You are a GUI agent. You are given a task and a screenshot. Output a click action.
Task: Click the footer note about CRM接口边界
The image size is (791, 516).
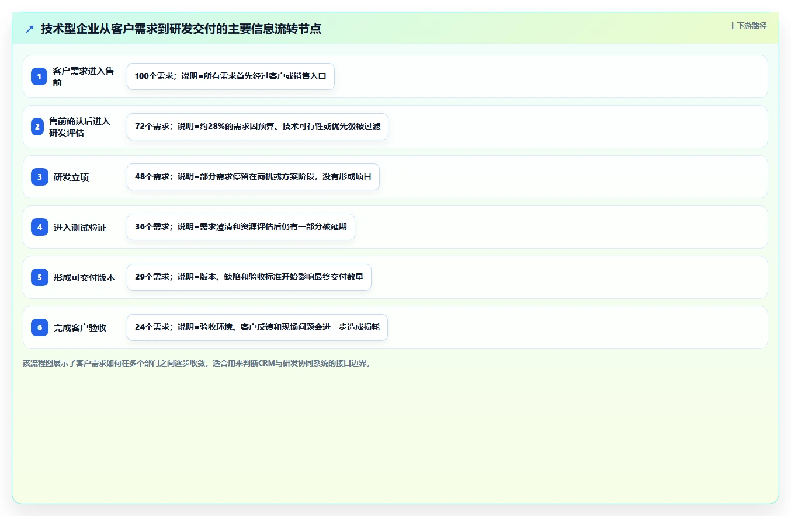pos(197,363)
